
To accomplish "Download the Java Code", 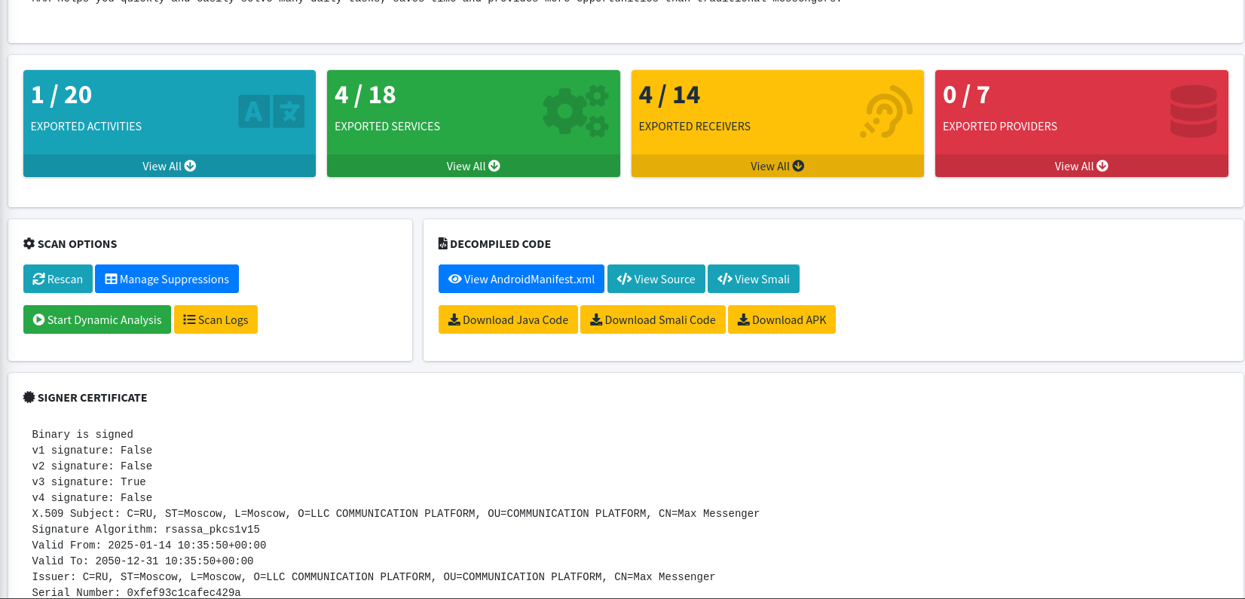I will 508,319.
